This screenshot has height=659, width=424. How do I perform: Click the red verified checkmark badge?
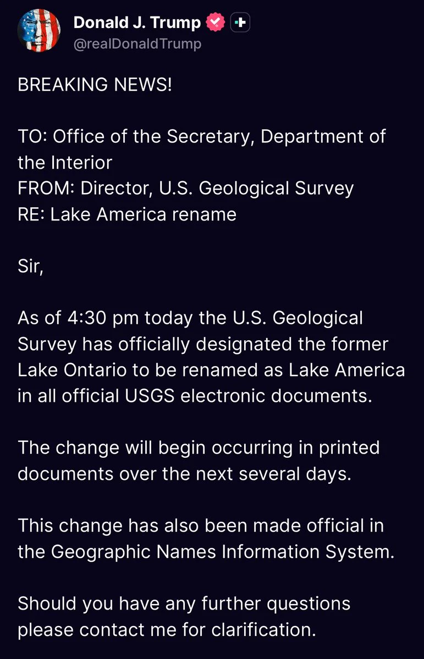pos(216,23)
